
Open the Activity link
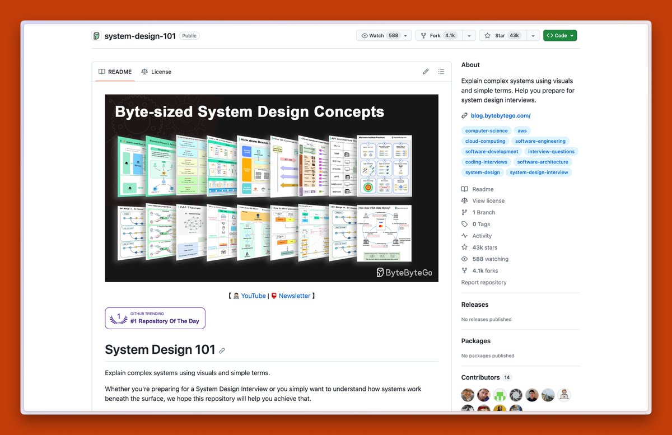tap(477, 236)
